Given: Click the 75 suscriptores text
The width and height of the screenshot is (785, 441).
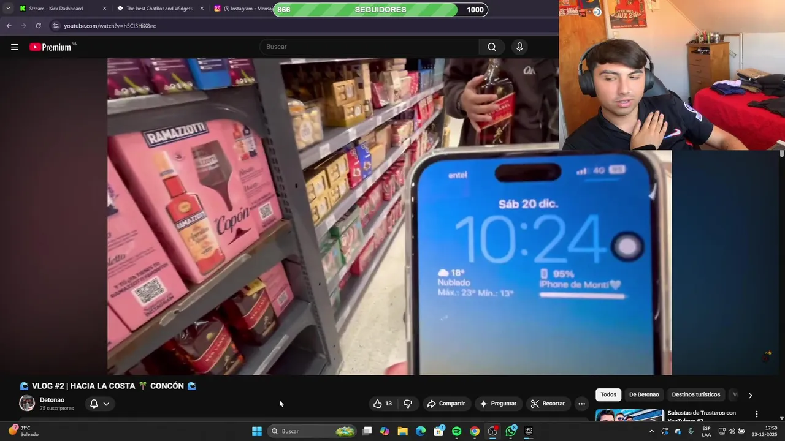Looking at the screenshot, I should (56, 409).
